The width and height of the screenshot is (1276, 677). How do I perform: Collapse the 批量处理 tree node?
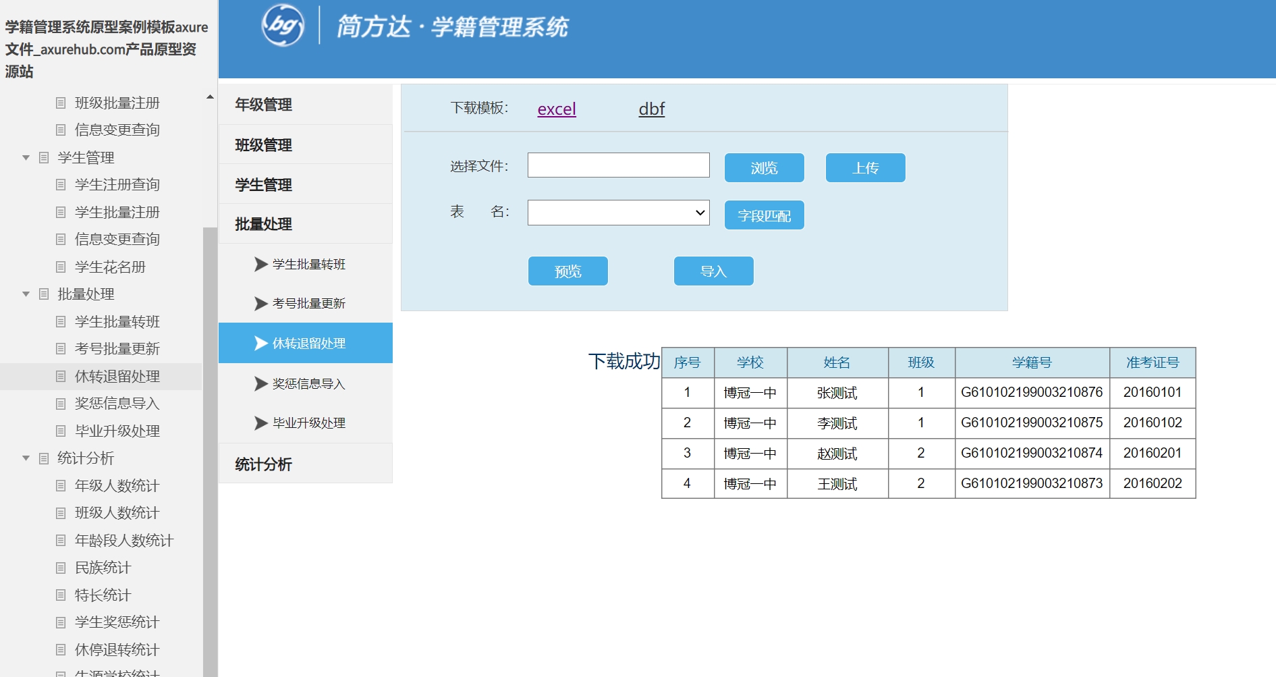[x=26, y=294]
